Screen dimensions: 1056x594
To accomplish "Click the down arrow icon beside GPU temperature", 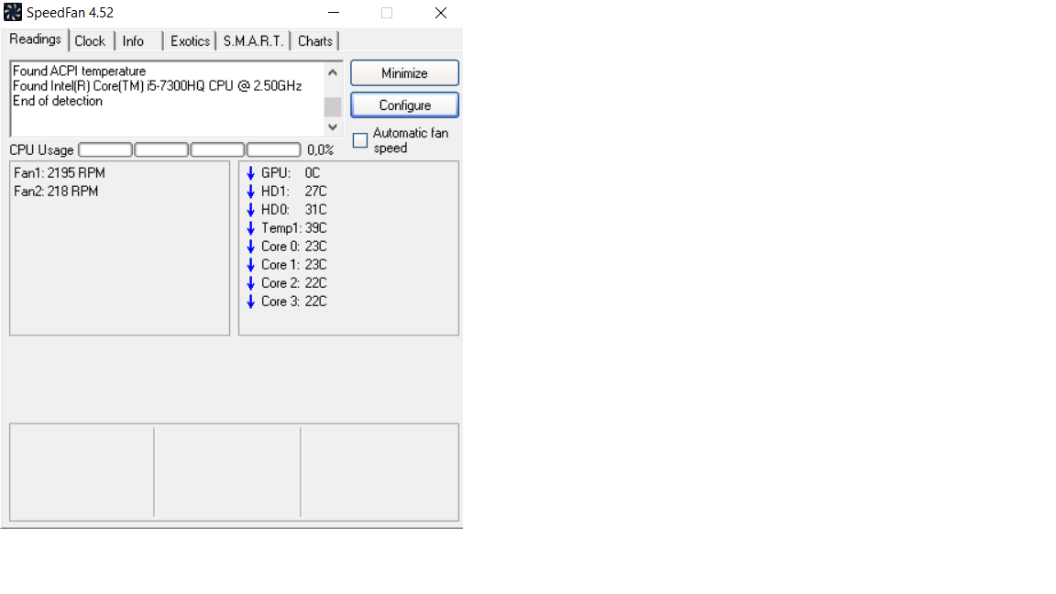I will coord(250,173).
